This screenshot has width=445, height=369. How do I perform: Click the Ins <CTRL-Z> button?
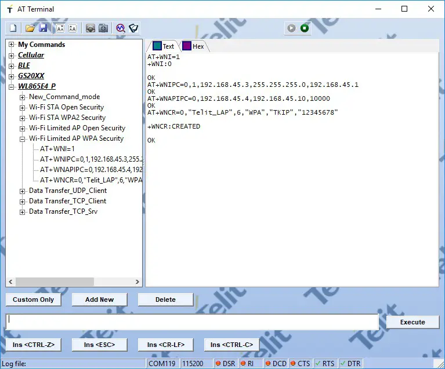33,345
